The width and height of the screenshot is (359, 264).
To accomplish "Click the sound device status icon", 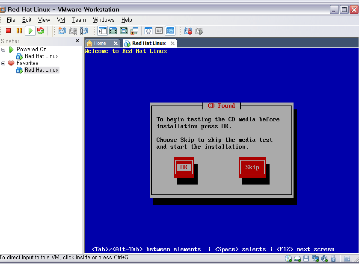I will pos(324,258).
